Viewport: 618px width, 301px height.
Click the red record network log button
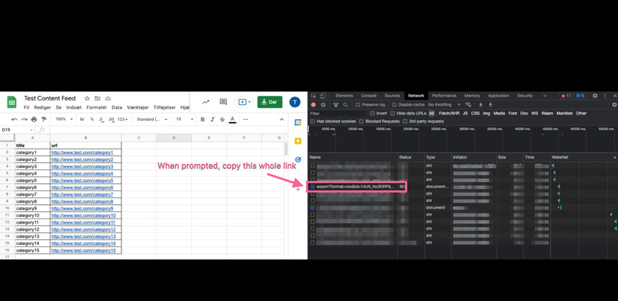(313, 105)
